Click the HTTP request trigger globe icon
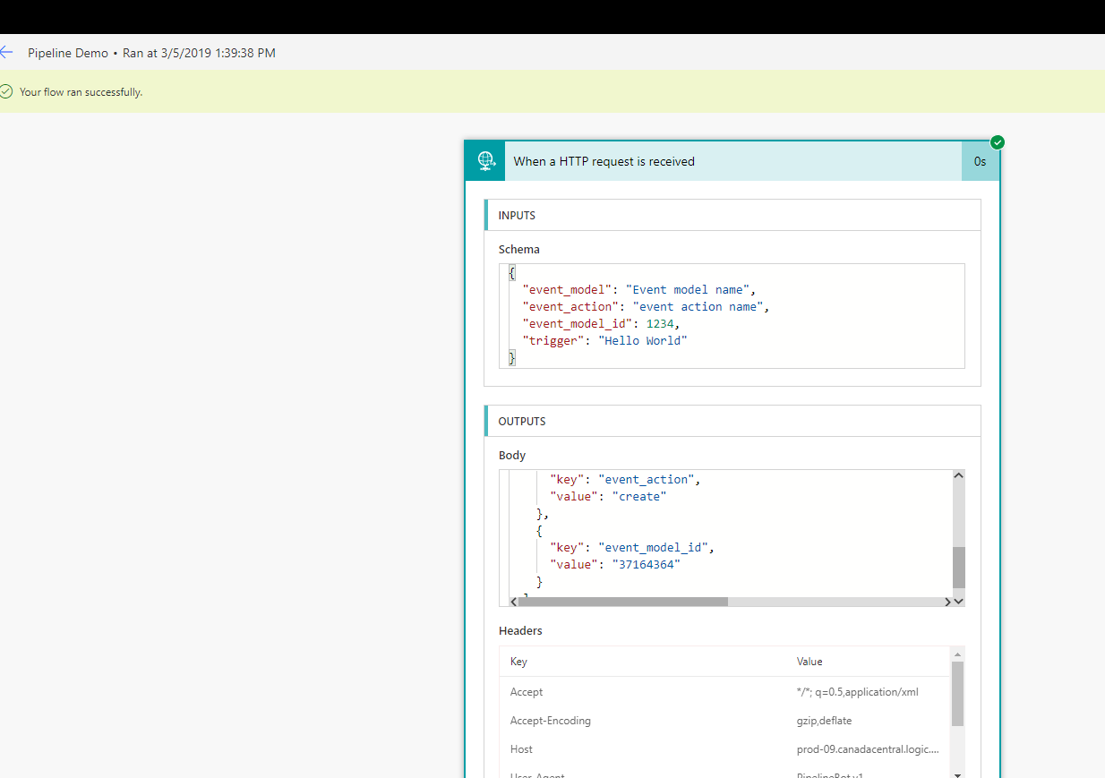 [485, 161]
